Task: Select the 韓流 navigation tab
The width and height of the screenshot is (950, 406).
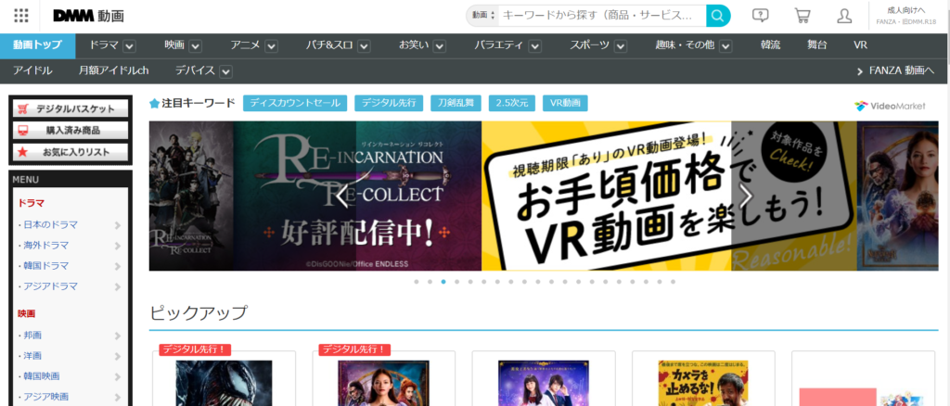Action: click(770, 44)
